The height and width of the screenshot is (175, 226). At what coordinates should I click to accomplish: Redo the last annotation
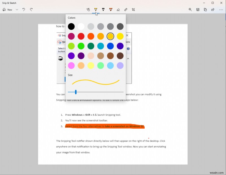[x=31, y=10]
